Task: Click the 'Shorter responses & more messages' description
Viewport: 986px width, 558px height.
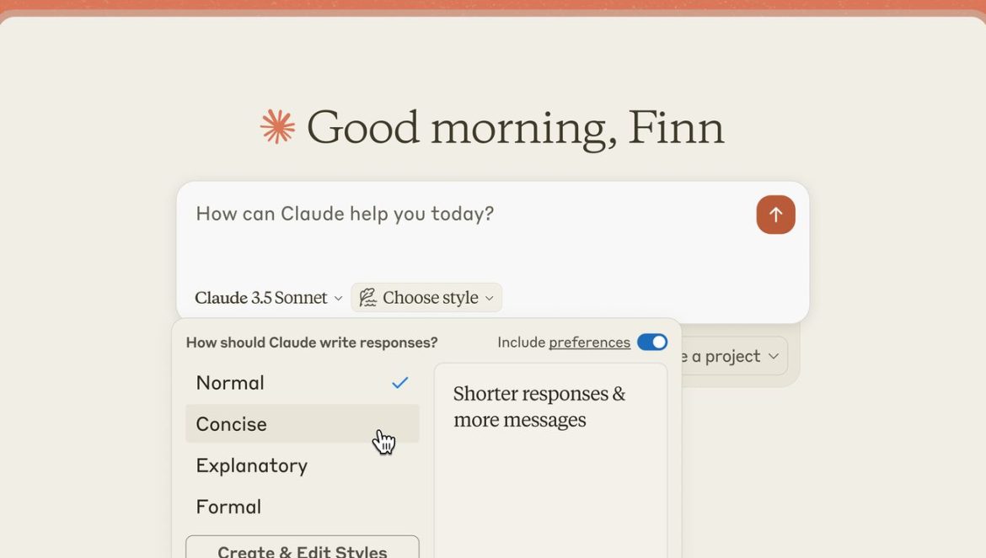Action: coord(539,407)
